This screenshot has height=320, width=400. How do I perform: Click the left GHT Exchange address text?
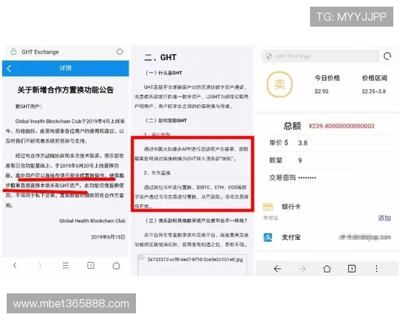(x=40, y=52)
